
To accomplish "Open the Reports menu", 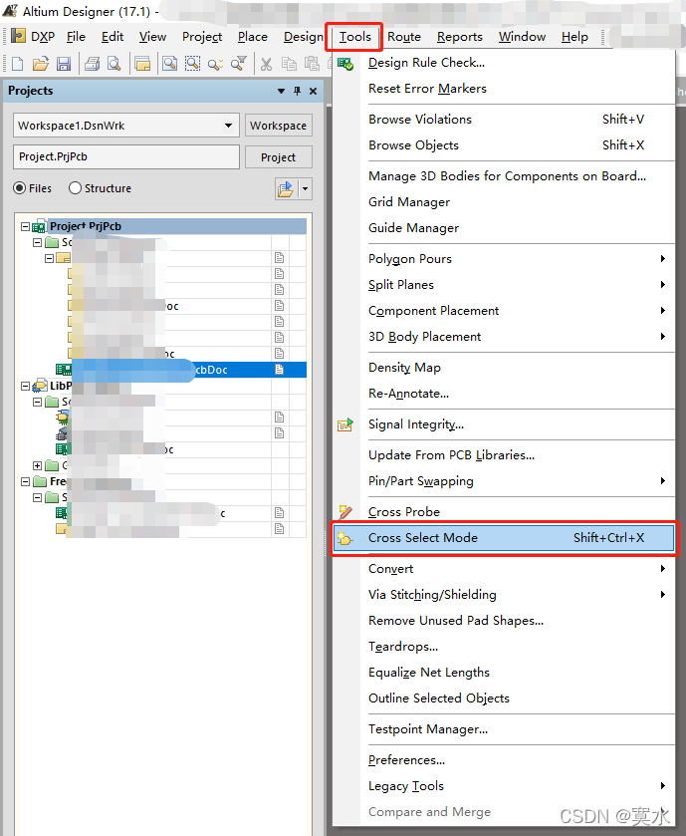I will tap(460, 37).
